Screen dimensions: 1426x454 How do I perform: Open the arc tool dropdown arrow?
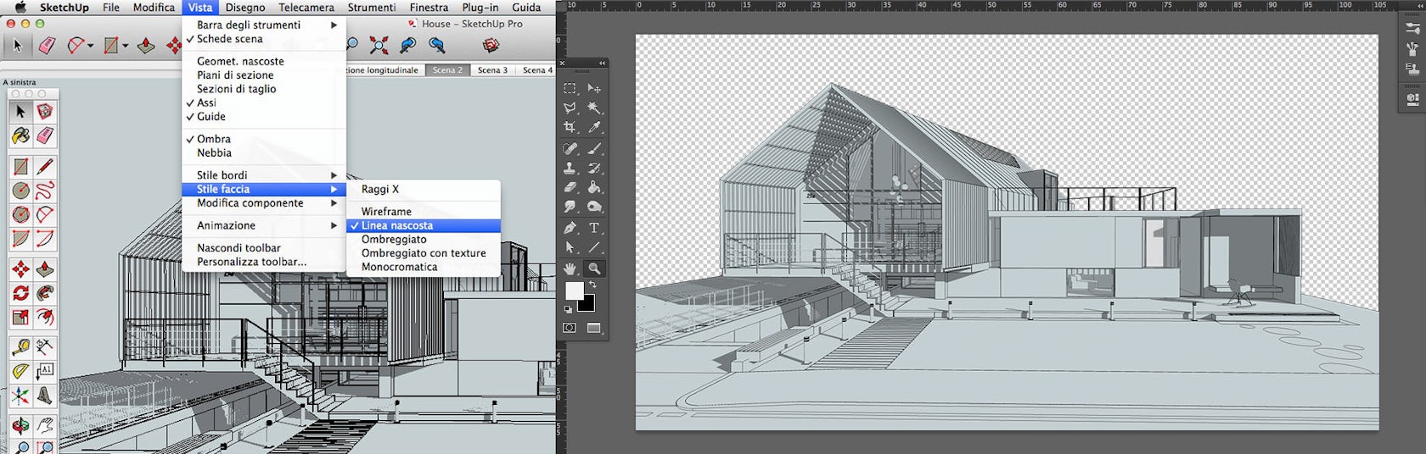click(91, 47)
